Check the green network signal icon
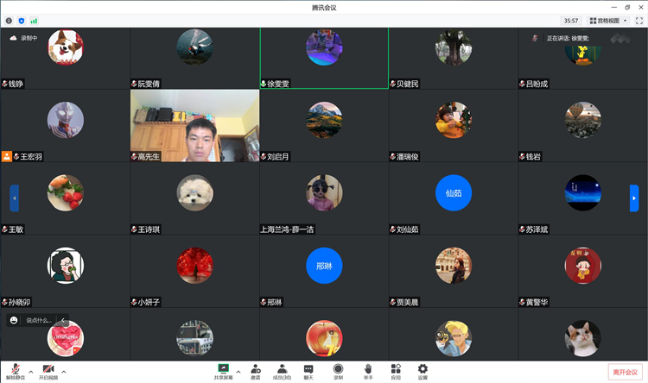648x383 pixels. (x=34, y=21)
